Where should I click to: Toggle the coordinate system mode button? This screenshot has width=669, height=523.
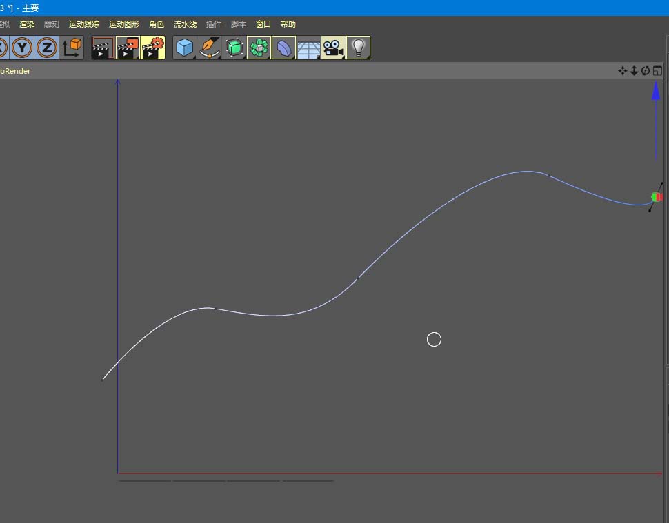[x=72, y=48]
